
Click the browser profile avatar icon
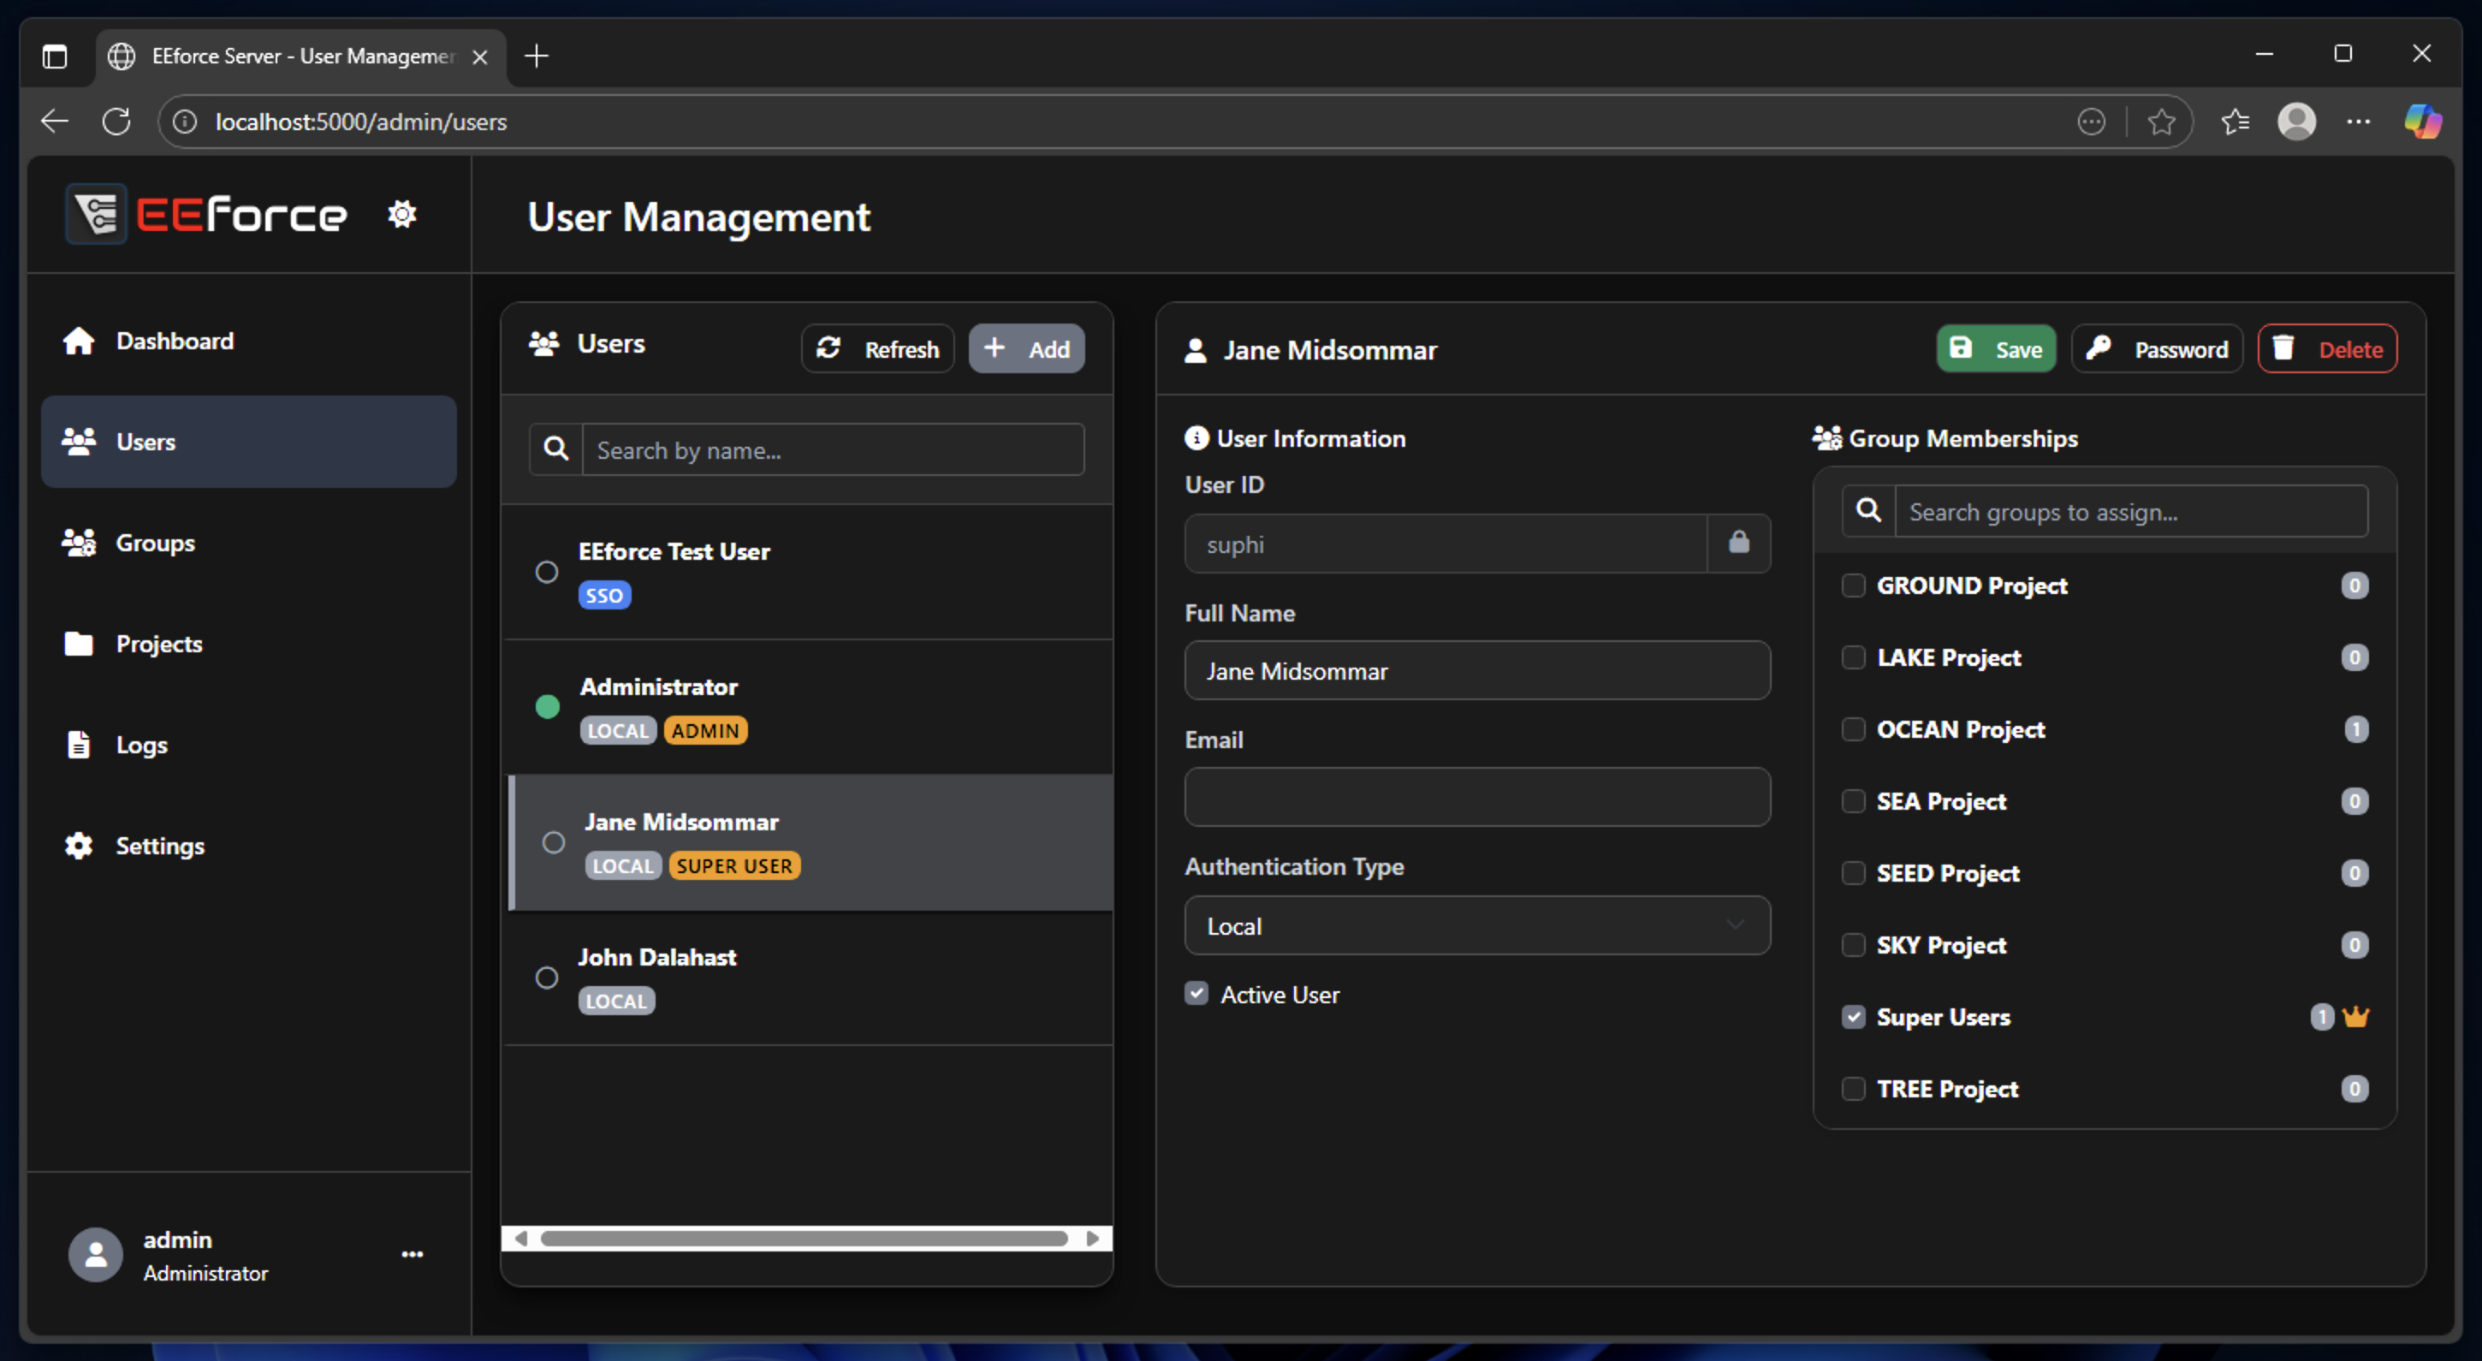click(2296, 122)
